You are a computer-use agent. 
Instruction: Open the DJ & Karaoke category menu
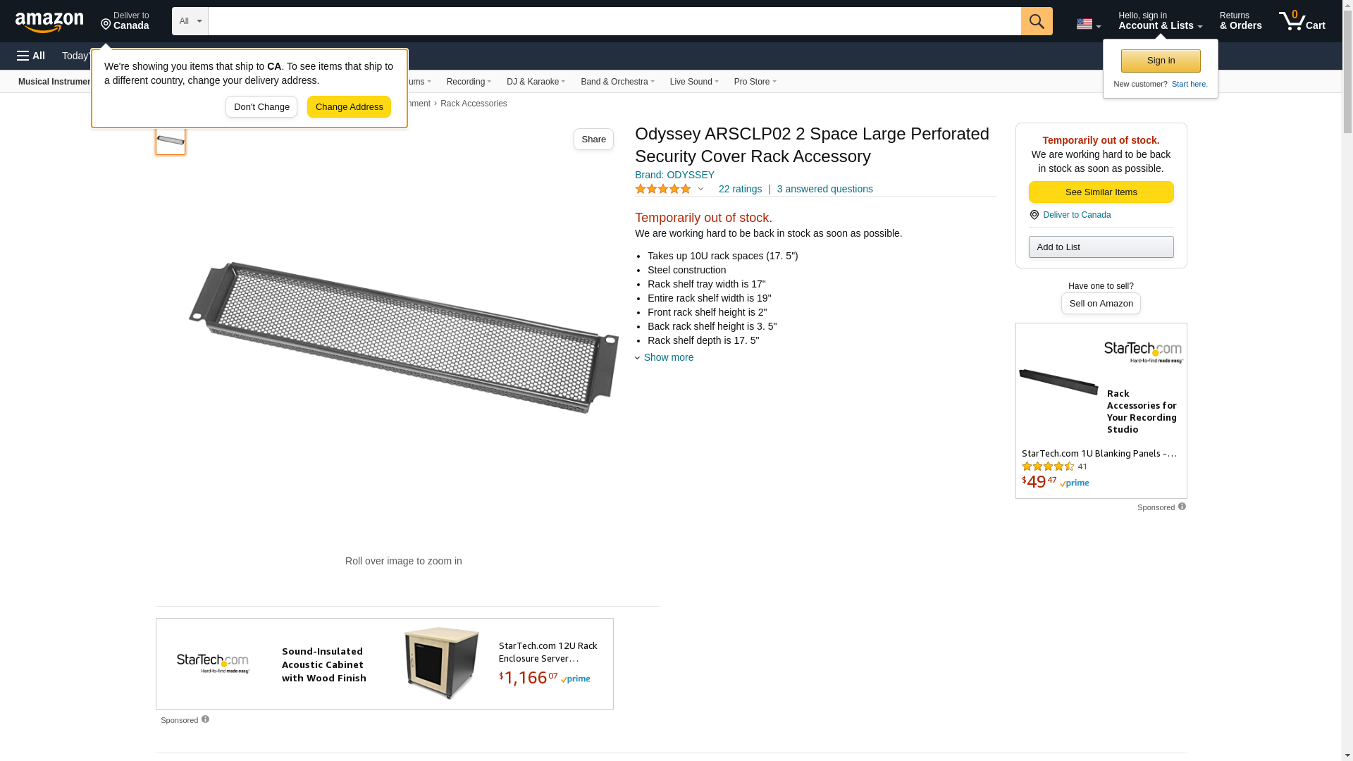[536, 82]
